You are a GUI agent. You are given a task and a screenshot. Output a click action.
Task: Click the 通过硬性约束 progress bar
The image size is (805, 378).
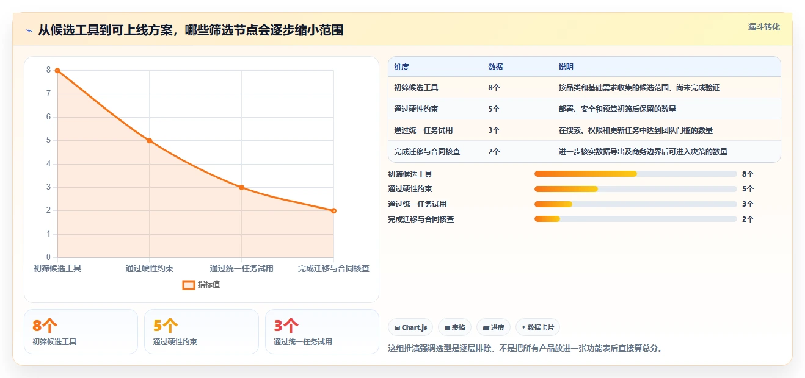tap(636, 189)
